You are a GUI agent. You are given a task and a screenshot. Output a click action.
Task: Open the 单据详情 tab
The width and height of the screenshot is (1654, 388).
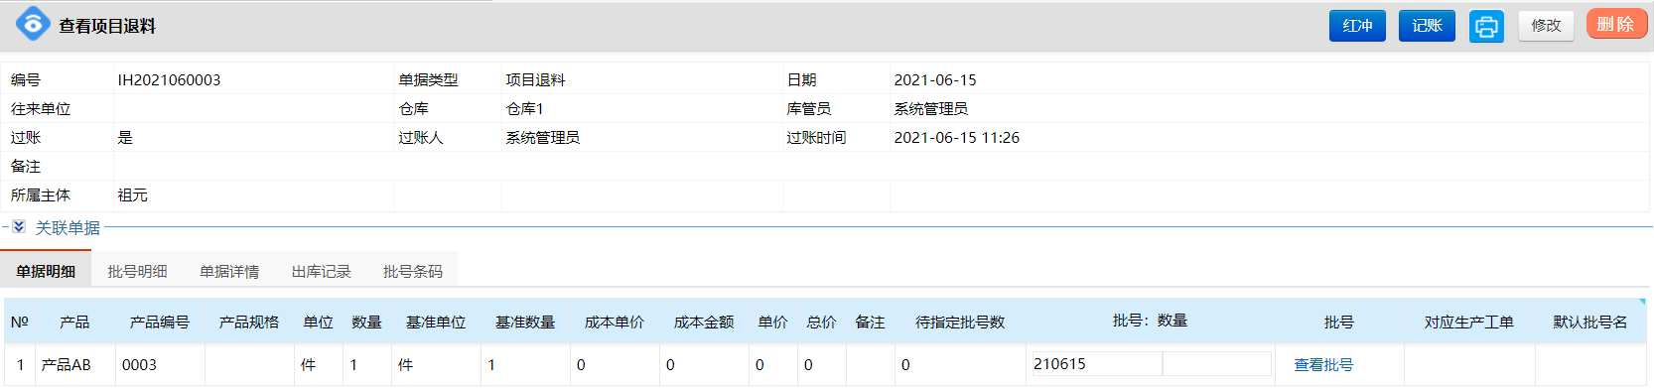coord(229,271)
